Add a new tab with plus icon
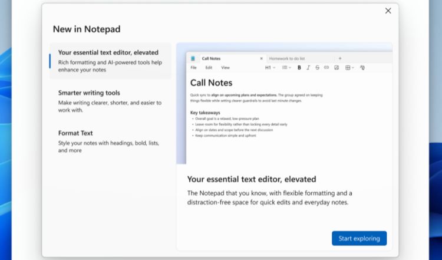The height and width of the screenshot is (260, 442). (340, 58)
